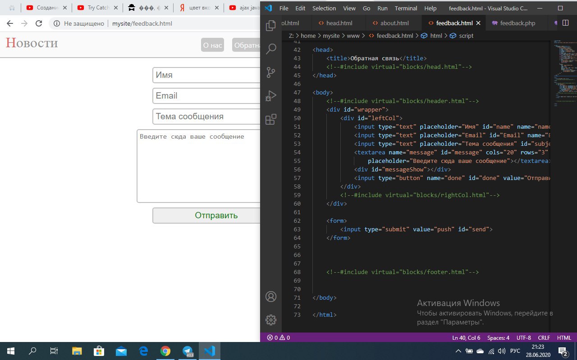The image size is (577, 360).
Task: Open the Selection menu
Action: pos(324,8)
